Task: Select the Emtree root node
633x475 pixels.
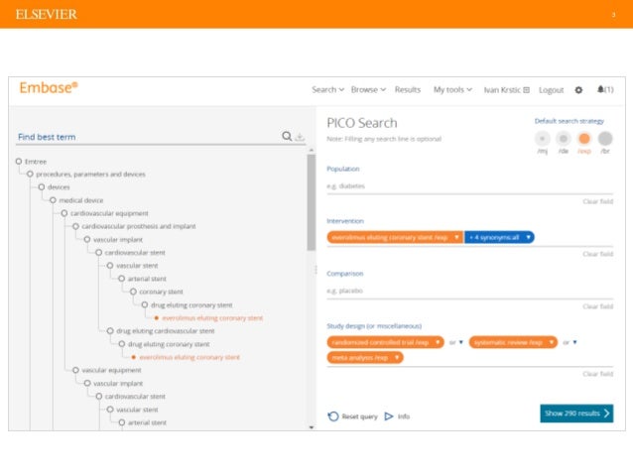Action: coord(31,162)
